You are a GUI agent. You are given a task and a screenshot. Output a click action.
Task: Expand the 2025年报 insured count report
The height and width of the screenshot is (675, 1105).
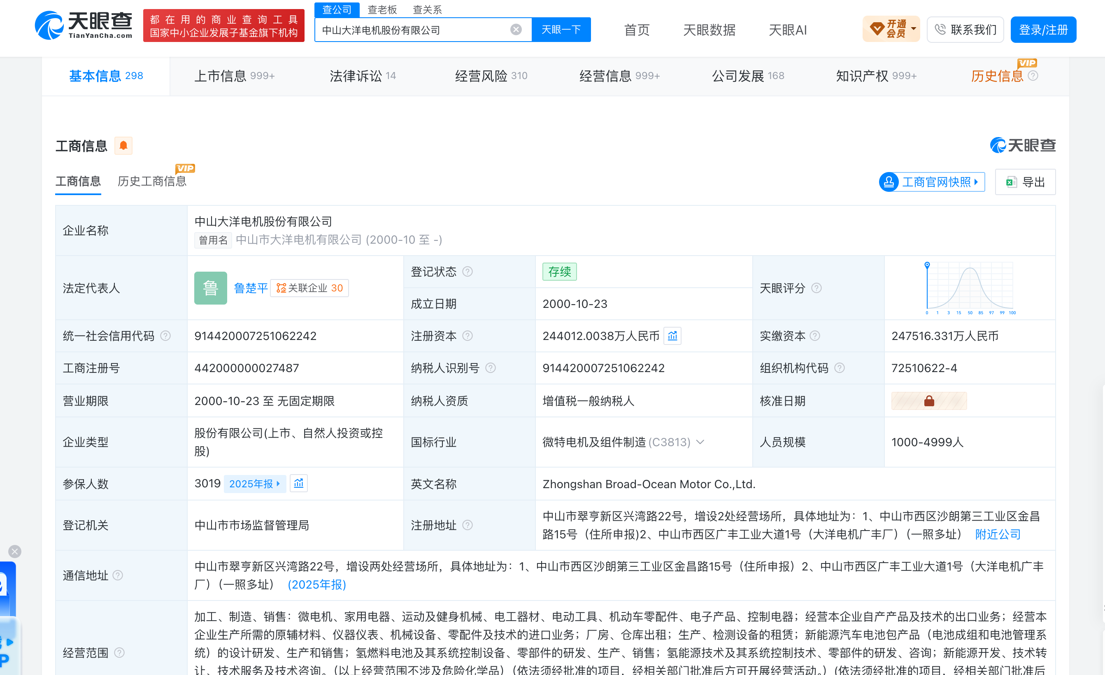(x=255, y=484)
